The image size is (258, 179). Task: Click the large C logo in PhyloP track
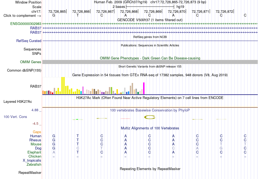(150, 117)
